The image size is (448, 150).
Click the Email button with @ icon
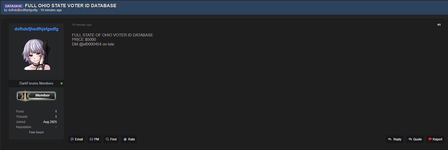click(x=77, y=139)
